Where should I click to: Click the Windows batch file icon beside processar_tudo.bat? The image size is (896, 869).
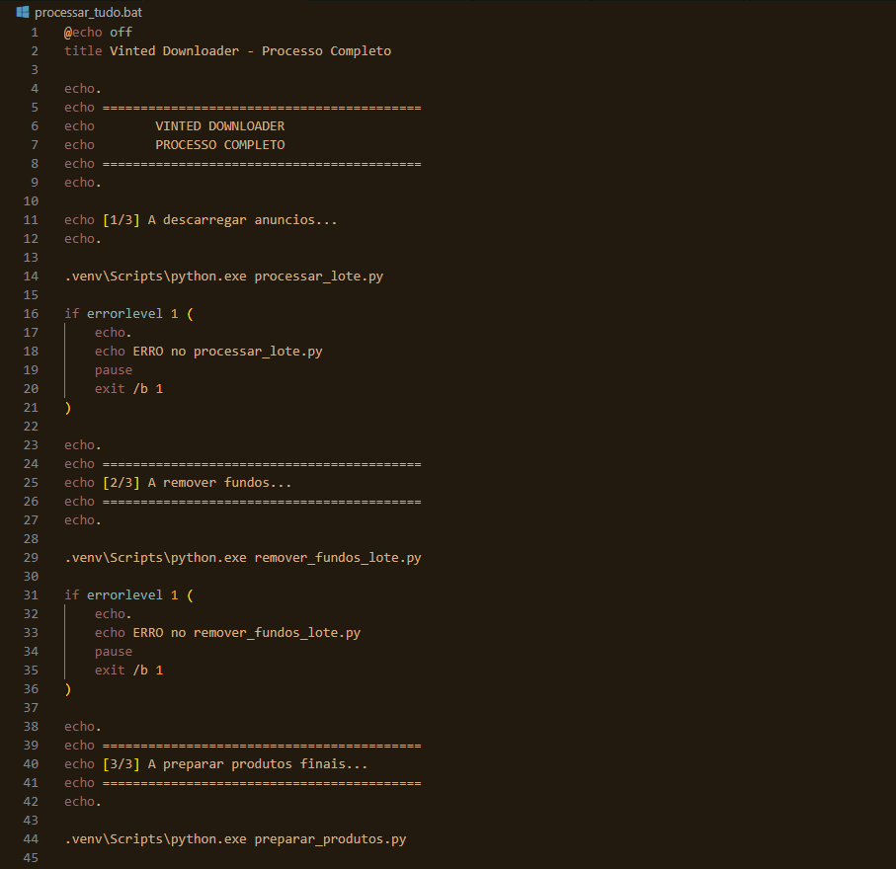[x=23, y=12]
